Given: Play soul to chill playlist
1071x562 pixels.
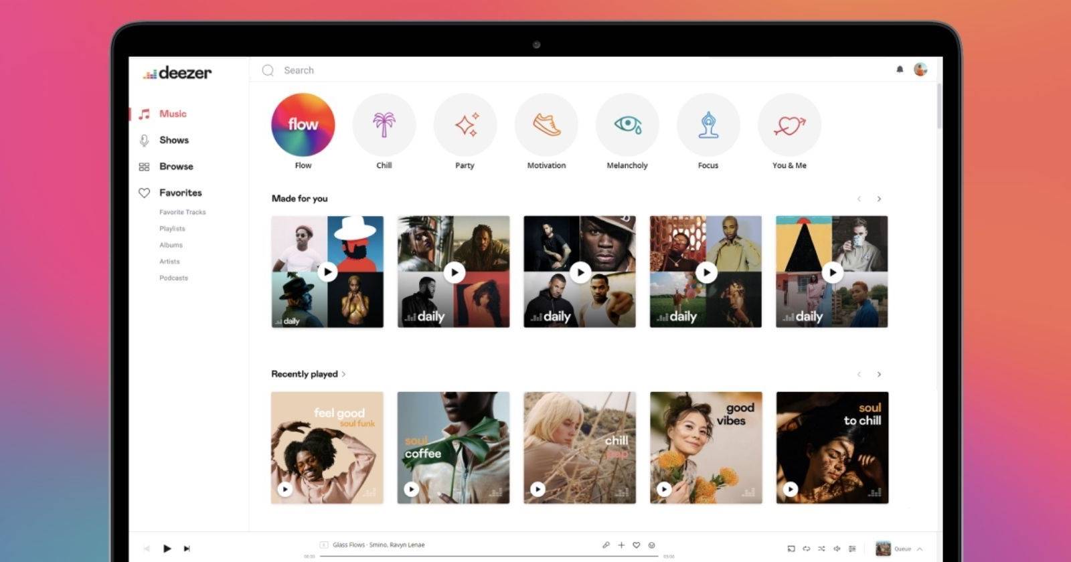Looking at the screenshot, I should coord(791,489).
